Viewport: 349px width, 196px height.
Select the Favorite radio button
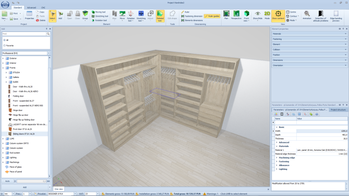tap(4, 46)
